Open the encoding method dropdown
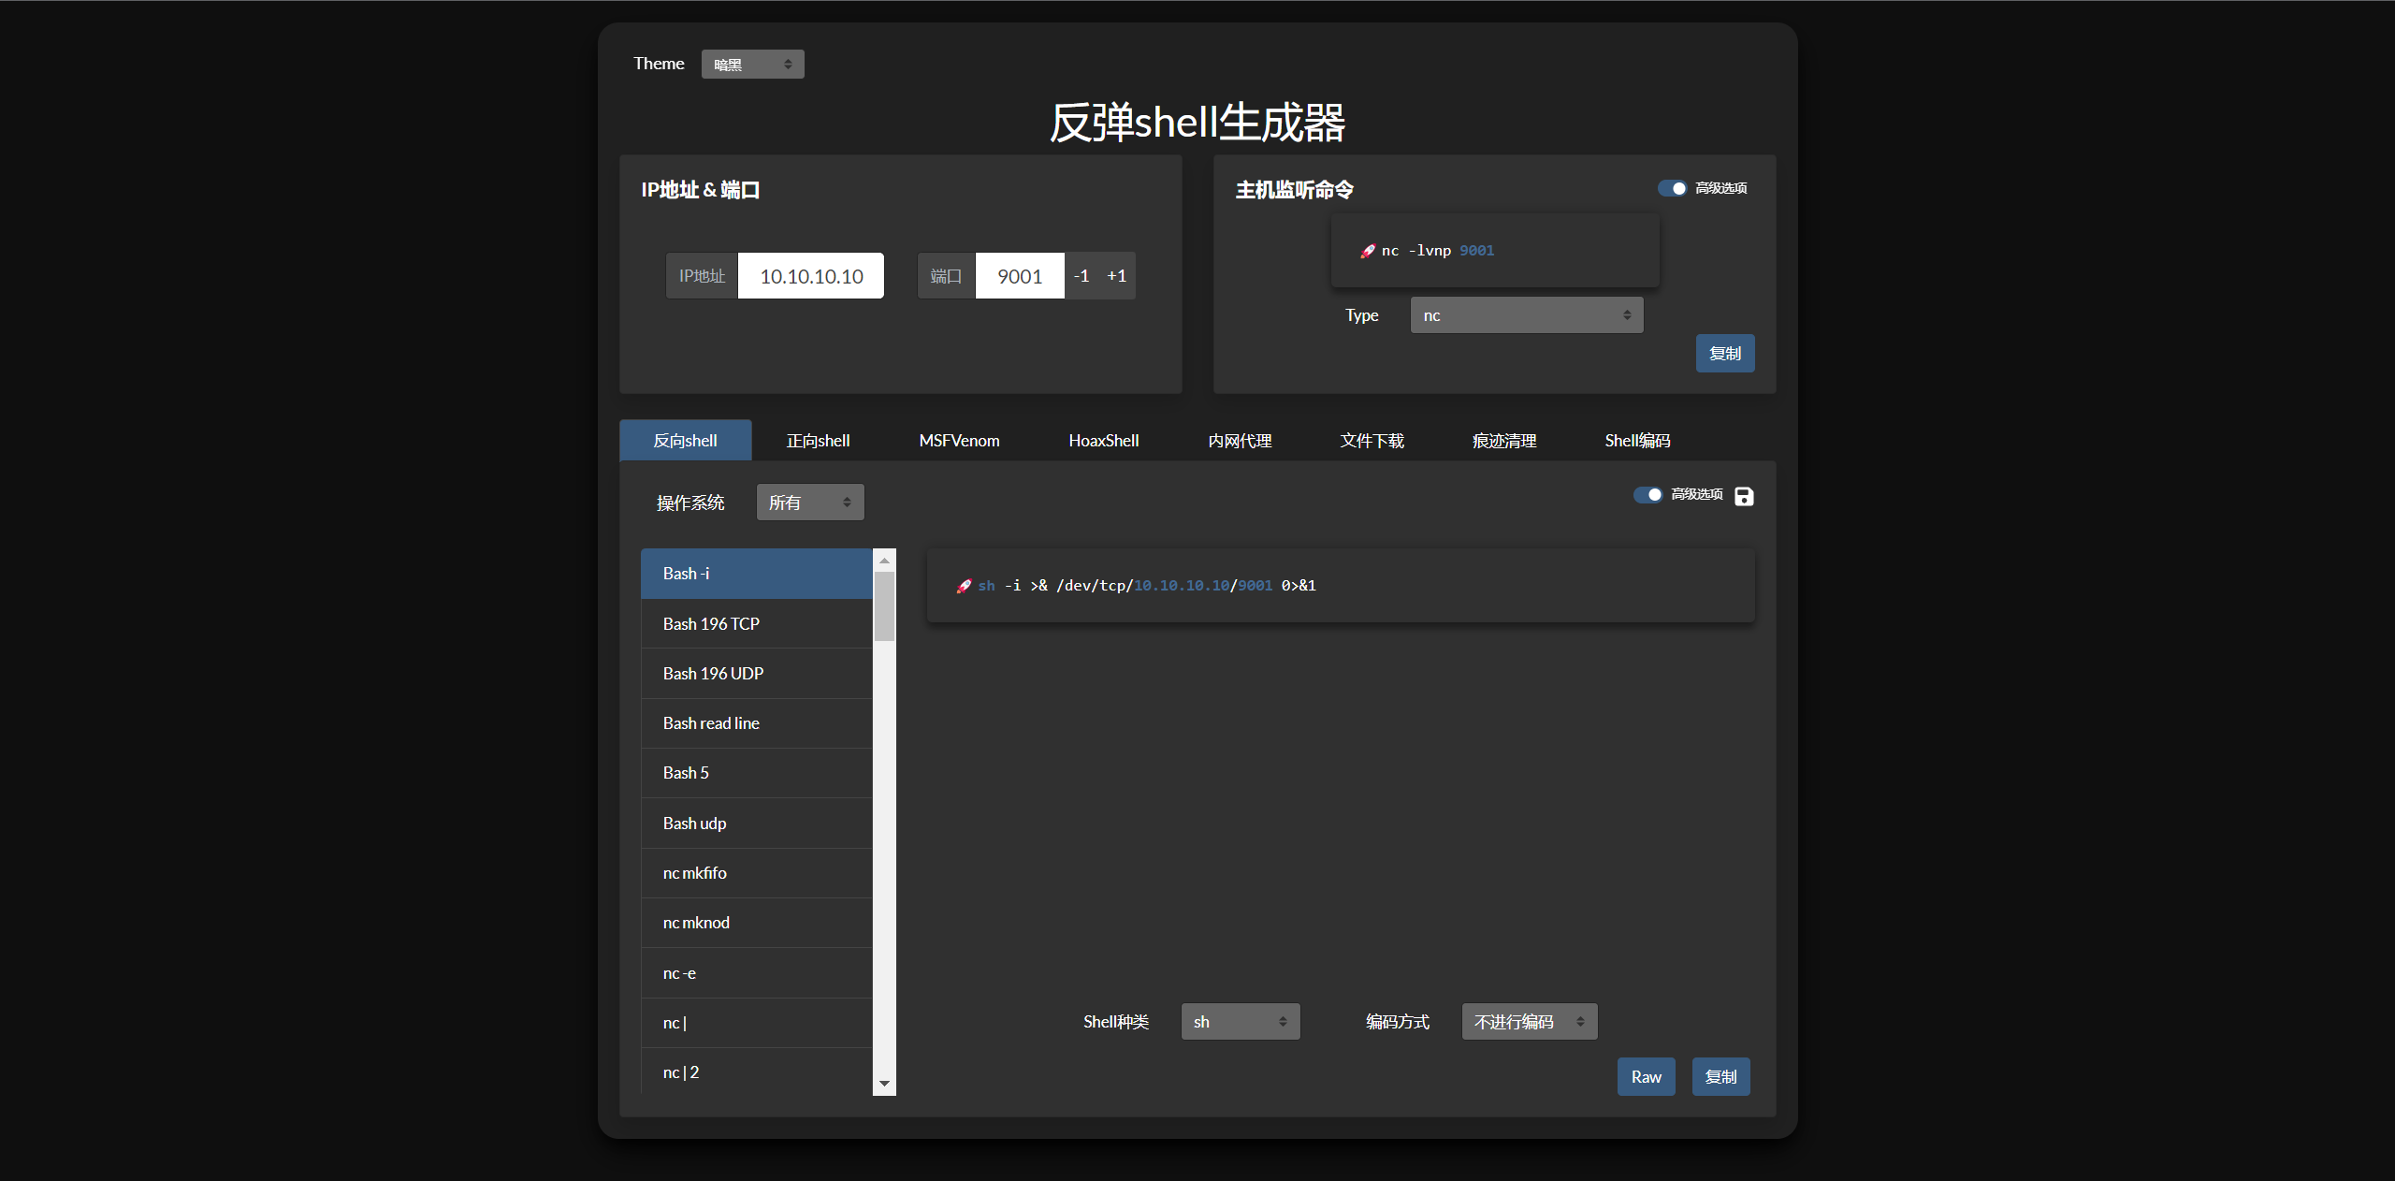The height and width of the screenshot is (1181, 2395). pos(1529,1022)
